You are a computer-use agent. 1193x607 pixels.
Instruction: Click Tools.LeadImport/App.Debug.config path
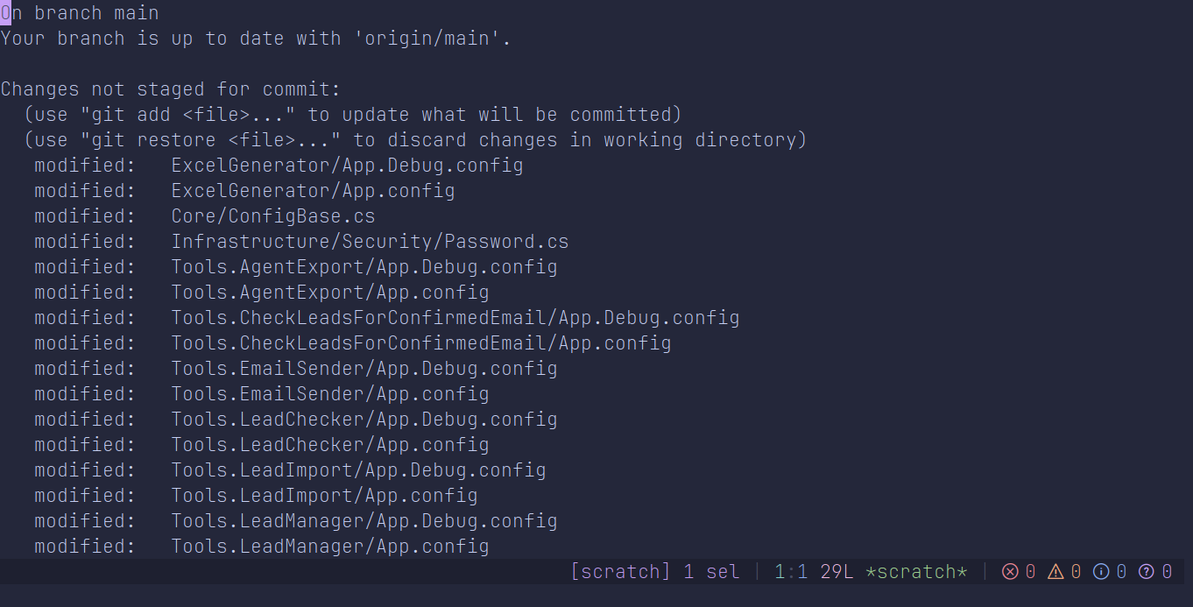358,470
